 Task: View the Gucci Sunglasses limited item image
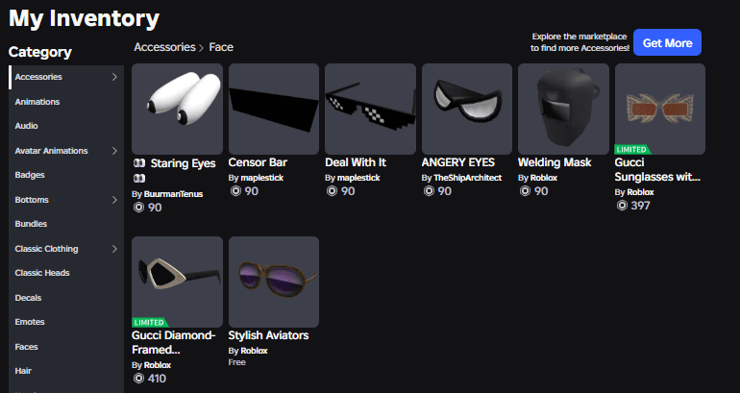[x=660, y=109]
